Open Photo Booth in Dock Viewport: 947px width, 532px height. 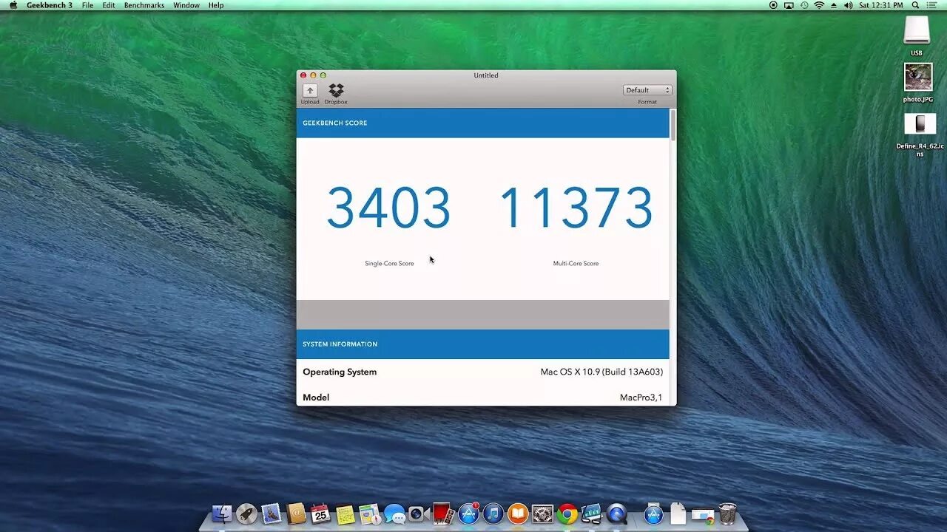(443, 514)
